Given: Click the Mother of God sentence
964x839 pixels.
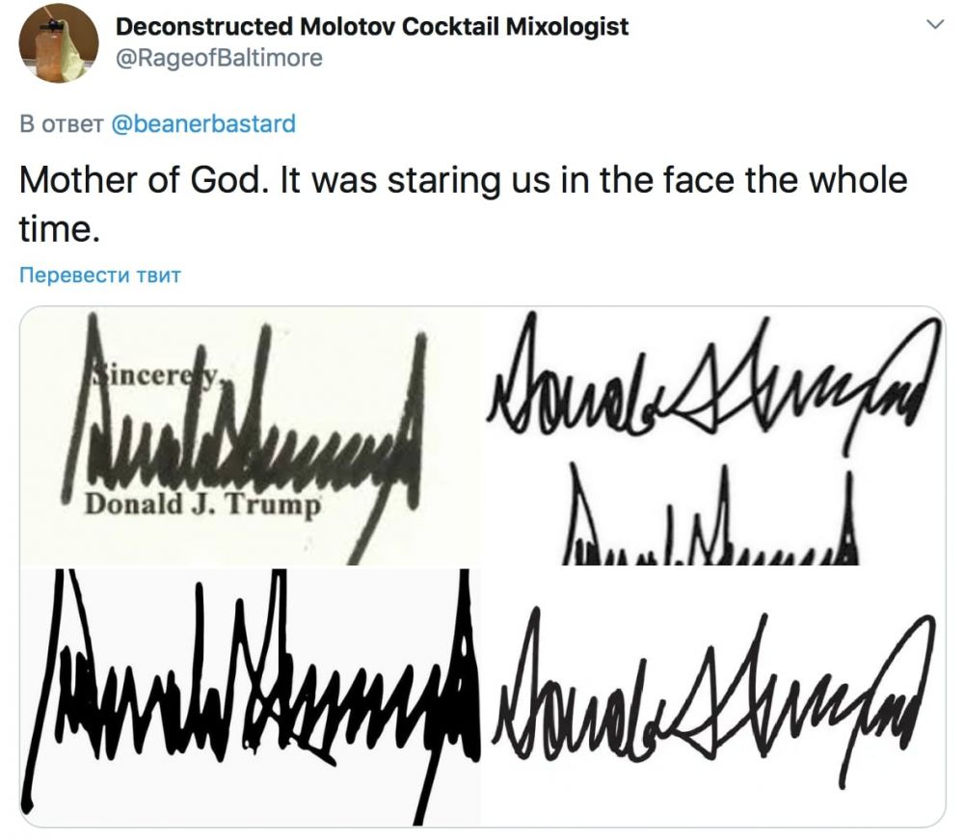Looking at the screenshot, I should coord(143,180).
